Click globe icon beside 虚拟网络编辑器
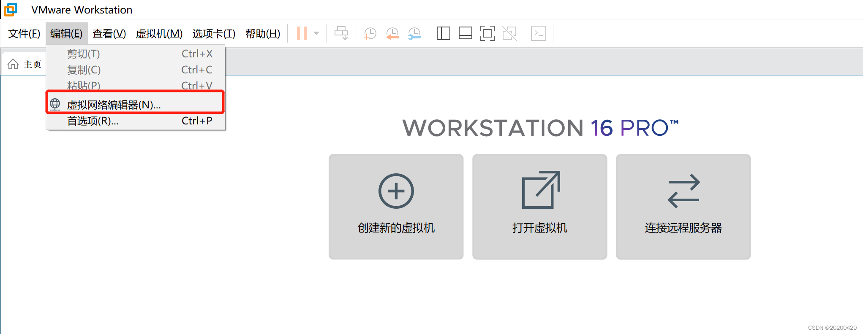 coord(55,104)
